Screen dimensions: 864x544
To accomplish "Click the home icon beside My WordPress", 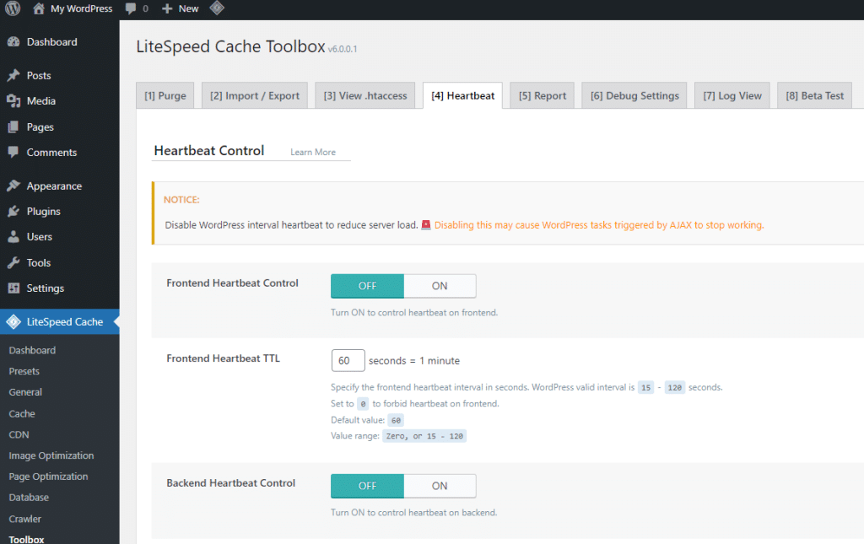I will pos(39,8).
